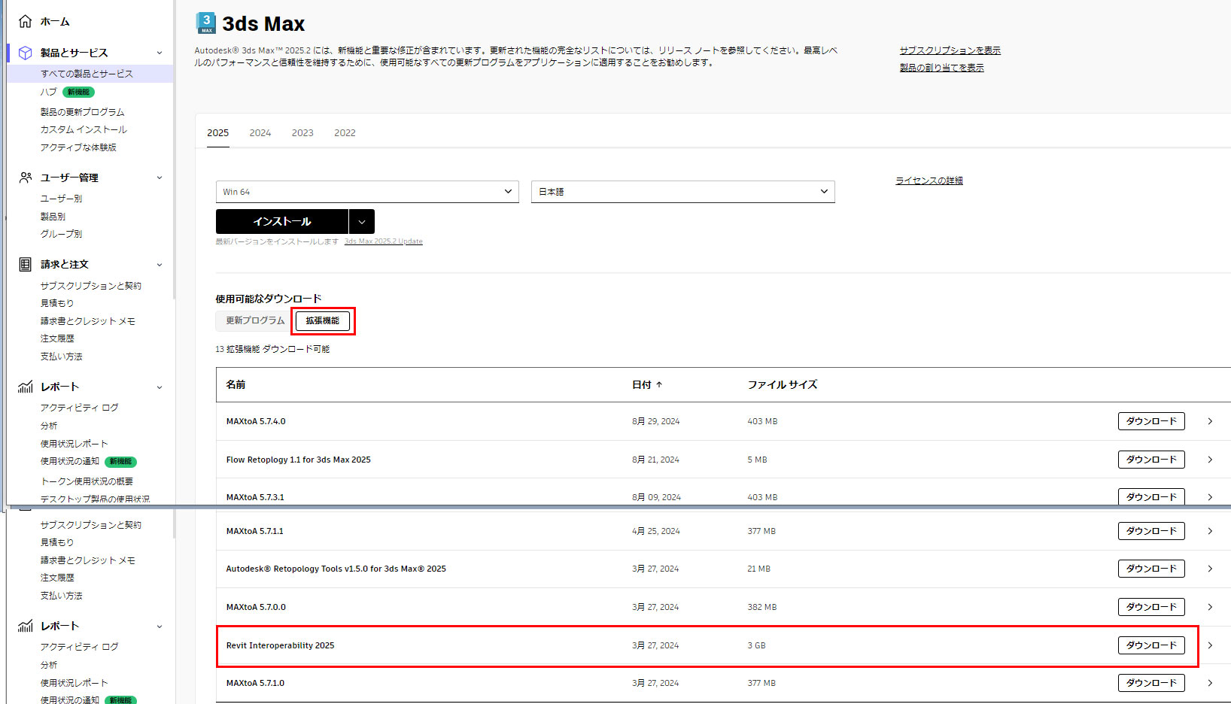Select the 拡張機能 filter tab

point(323,320)
